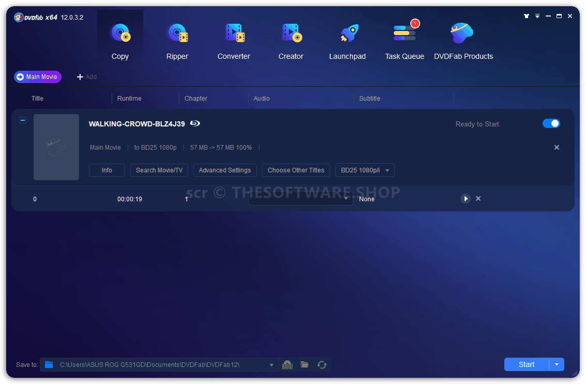
Task: Switch to the Ripper module
Action: [x=177, y=41]
